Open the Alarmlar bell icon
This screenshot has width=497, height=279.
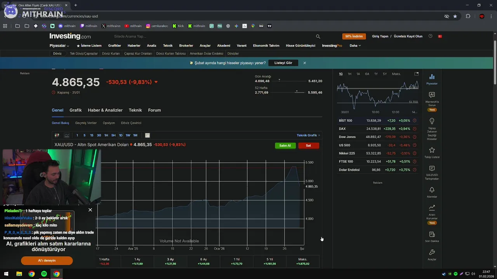(432, 190)
